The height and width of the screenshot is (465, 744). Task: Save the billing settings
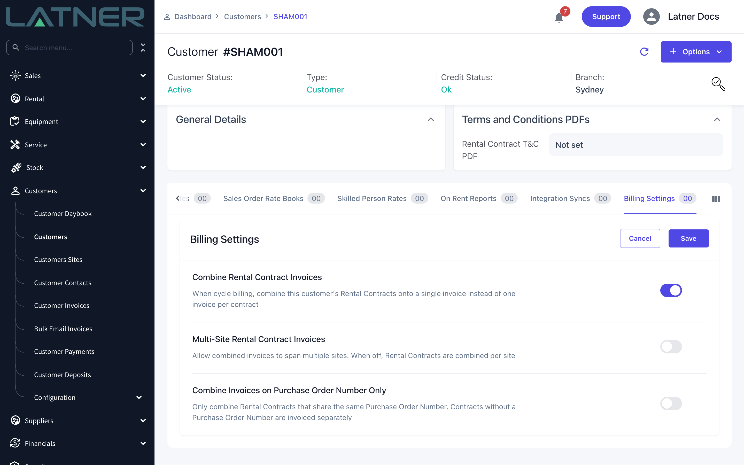click(x=688, y=238)
